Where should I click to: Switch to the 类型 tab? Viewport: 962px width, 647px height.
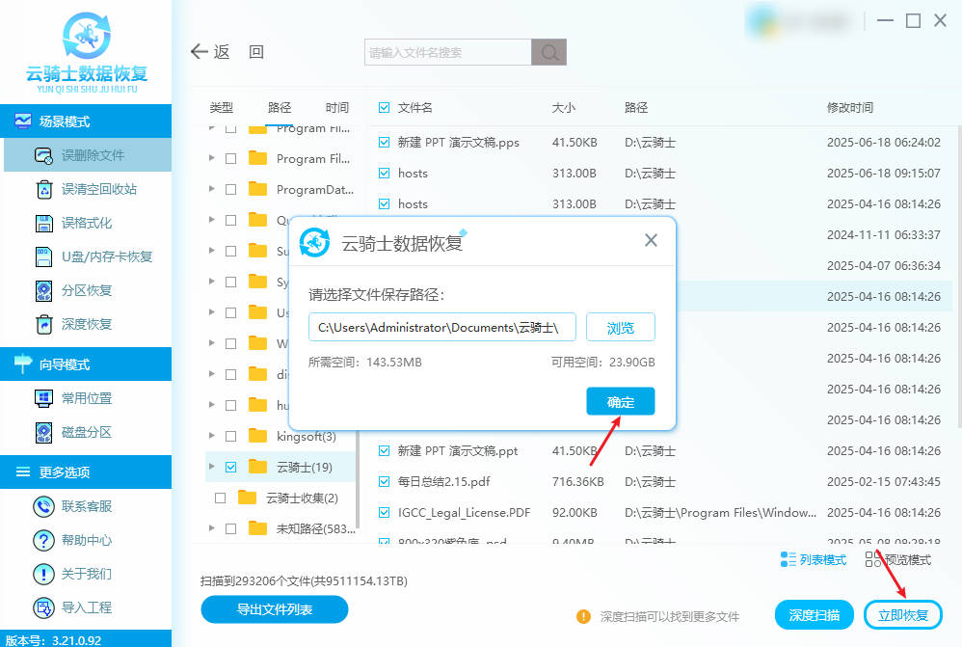222,108
